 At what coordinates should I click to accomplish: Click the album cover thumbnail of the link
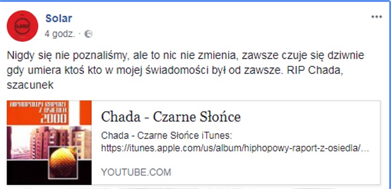tap(49, 142)
